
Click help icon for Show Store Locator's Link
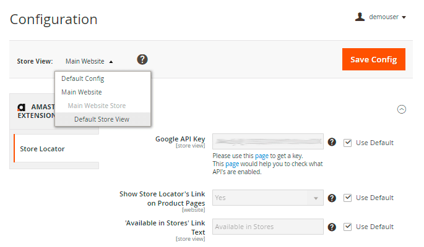point(332,198)
